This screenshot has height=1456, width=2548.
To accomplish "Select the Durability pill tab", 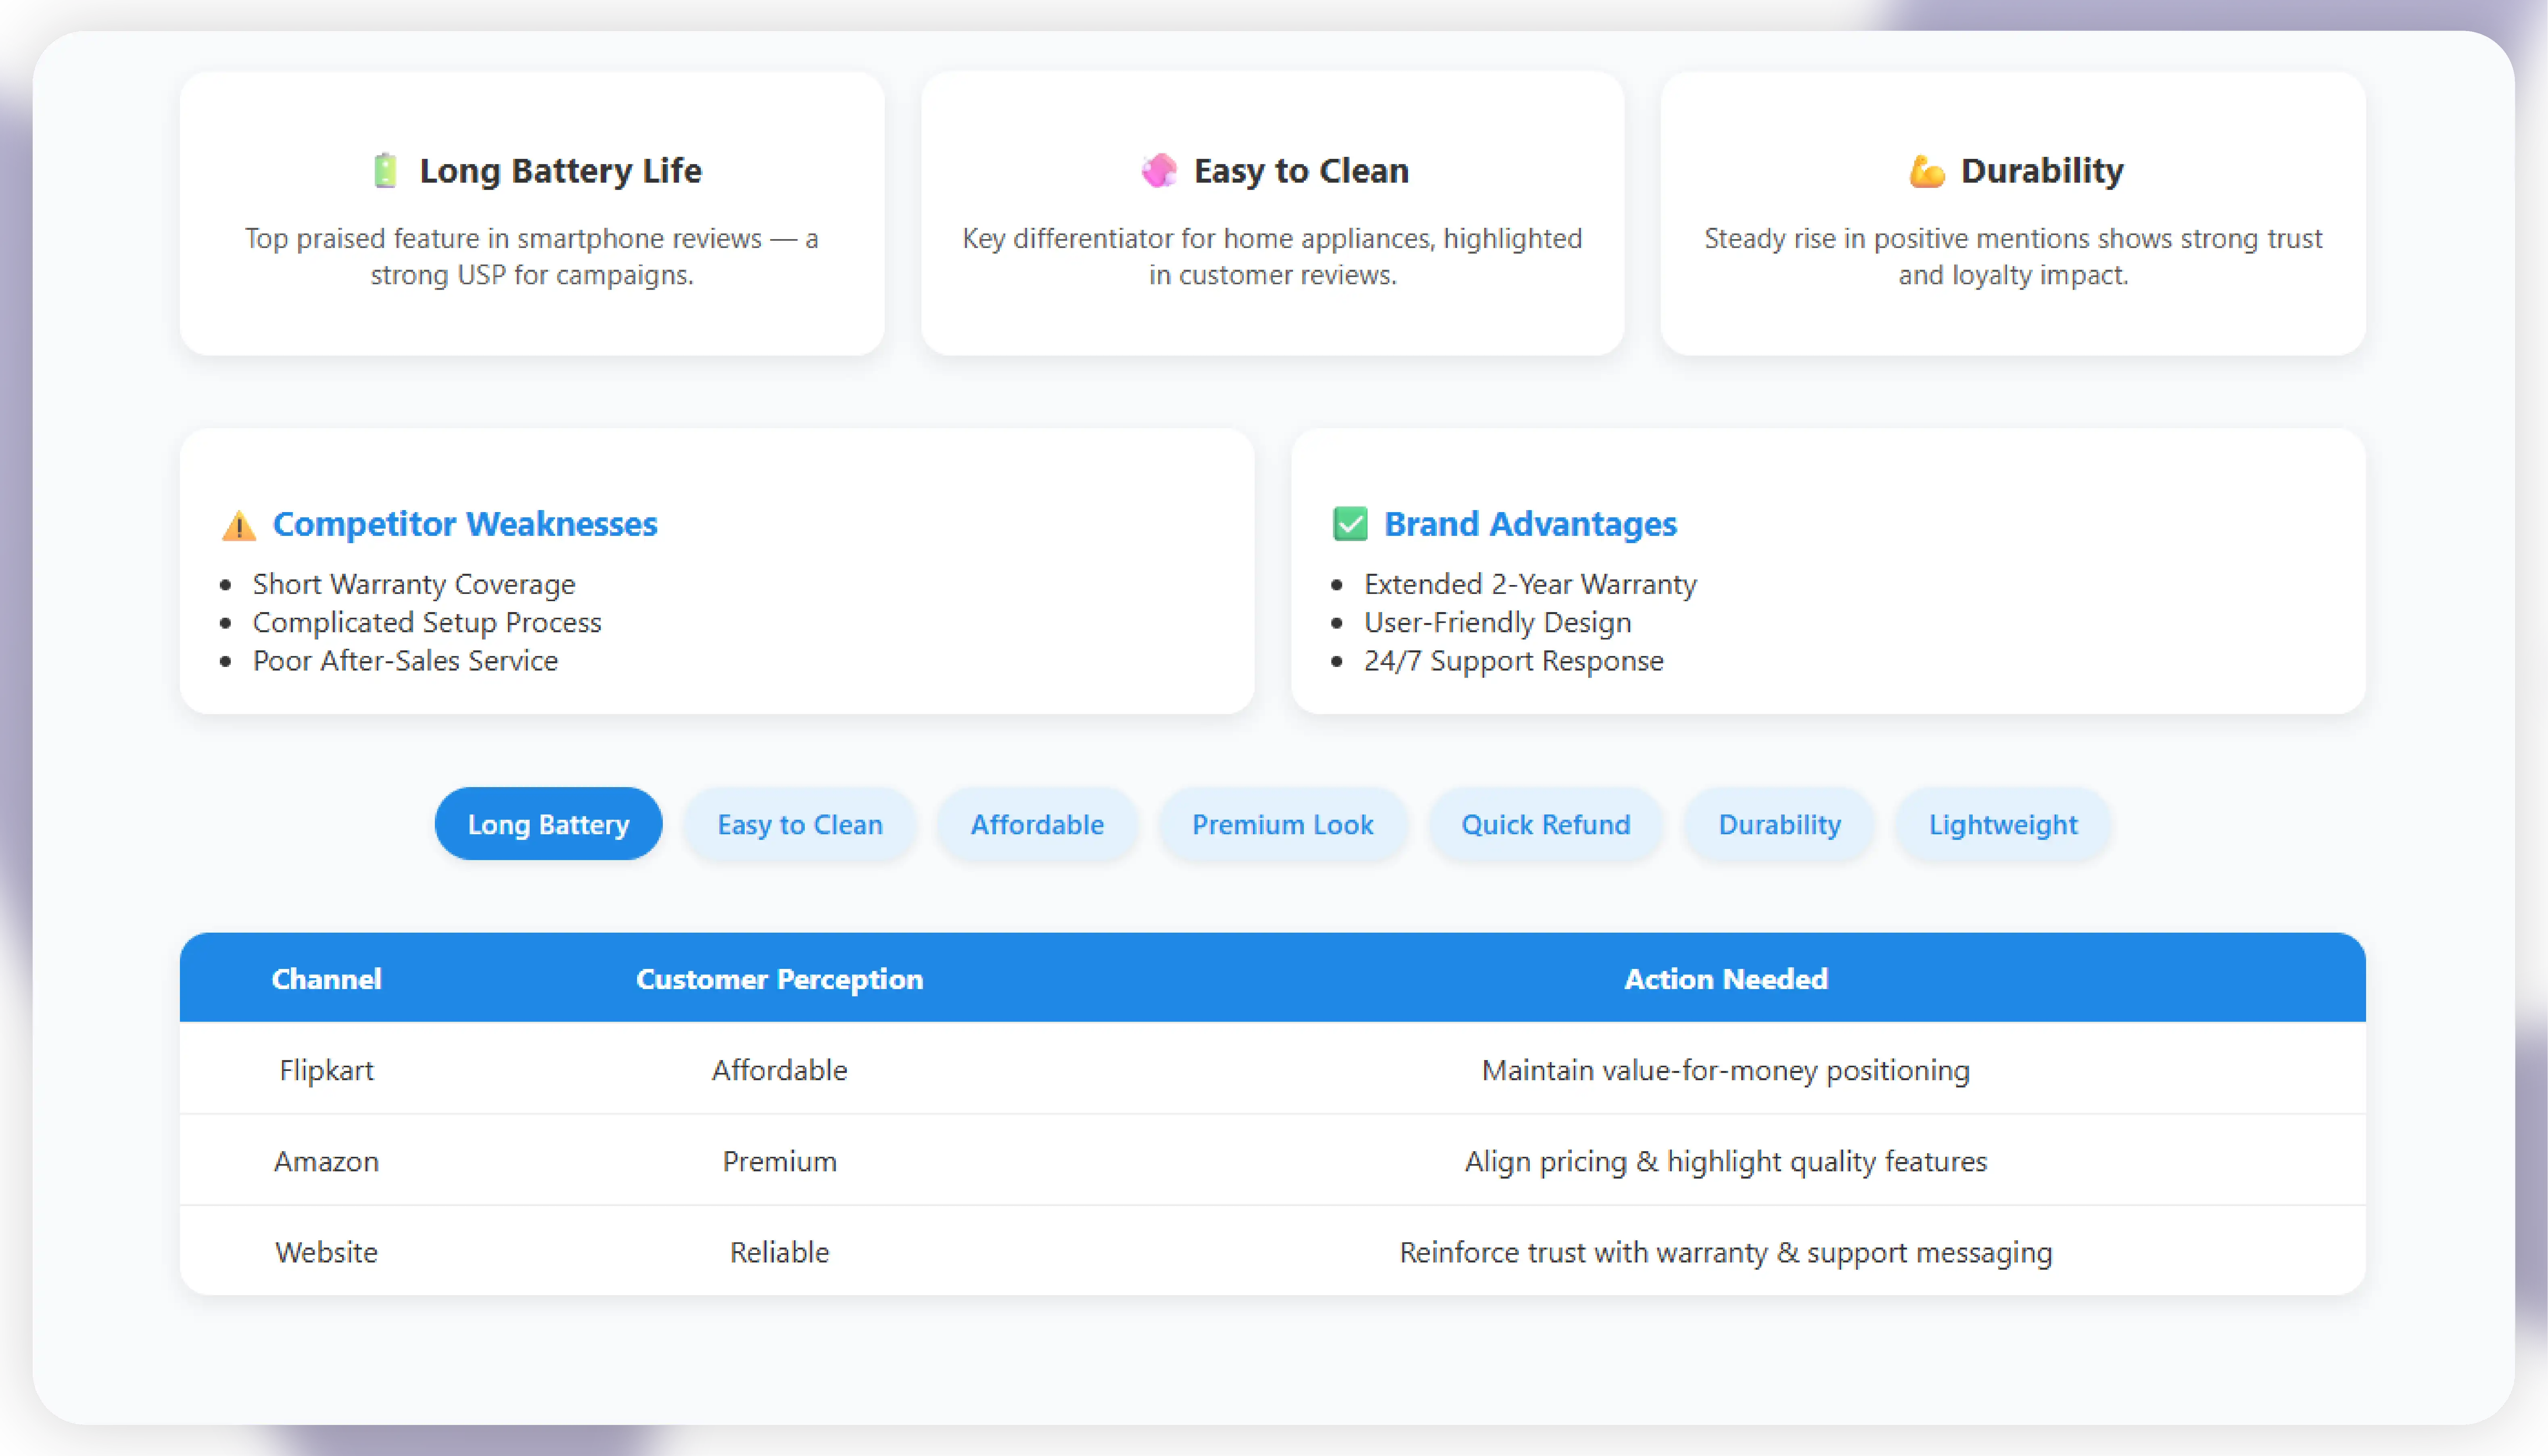I will (x=1779, y=824).
